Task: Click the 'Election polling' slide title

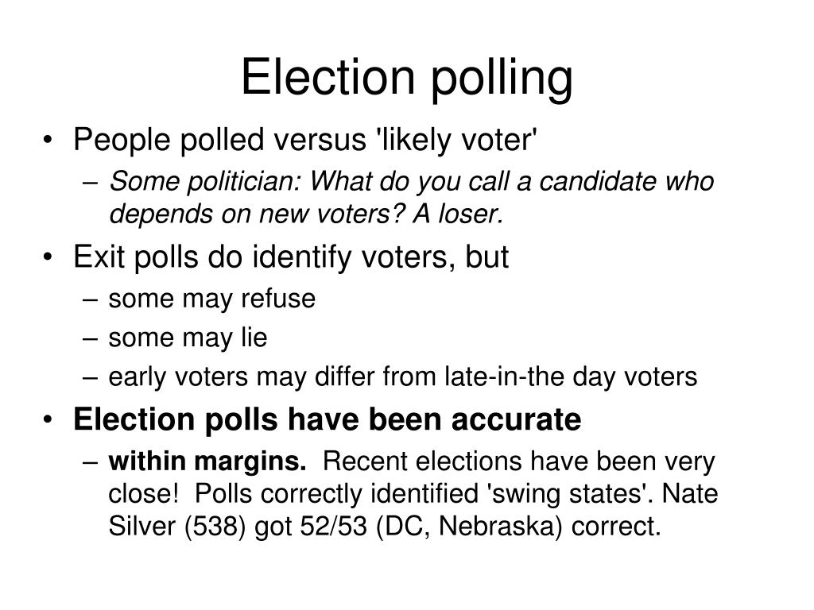Action: pos(407,78)
